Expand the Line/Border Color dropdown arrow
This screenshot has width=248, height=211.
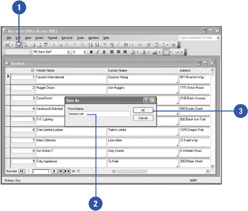coord(160,52)
